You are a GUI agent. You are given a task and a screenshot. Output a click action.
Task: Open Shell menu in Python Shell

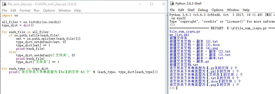coord(191,10)
